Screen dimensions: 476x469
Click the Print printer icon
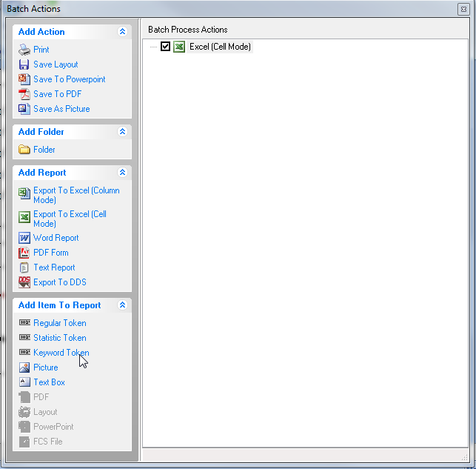[x=24, y=50]
